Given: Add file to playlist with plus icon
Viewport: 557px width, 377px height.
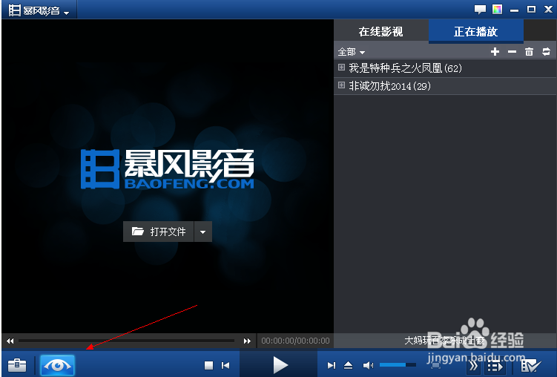Looking at the screenshot, I should coord(495,52).
